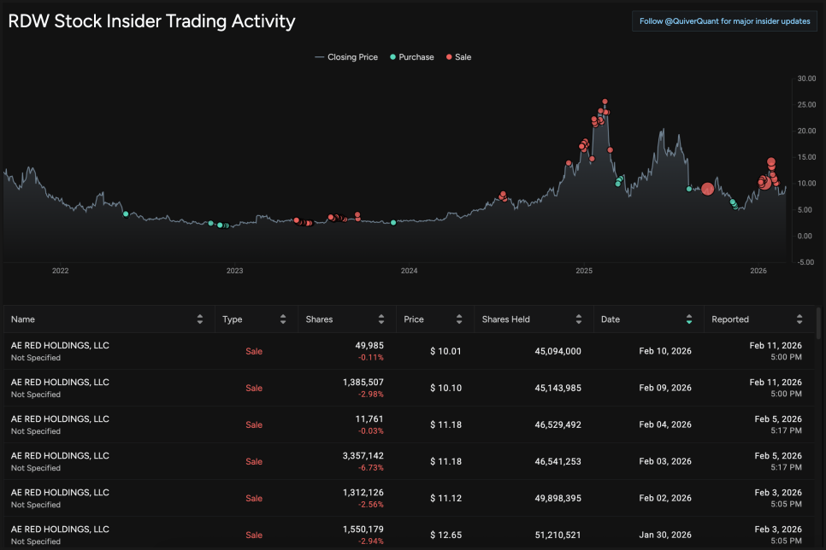Screen dimensions: 826x550
Task: Sort by Shares using arrow icon
Action: pos(381,319)
